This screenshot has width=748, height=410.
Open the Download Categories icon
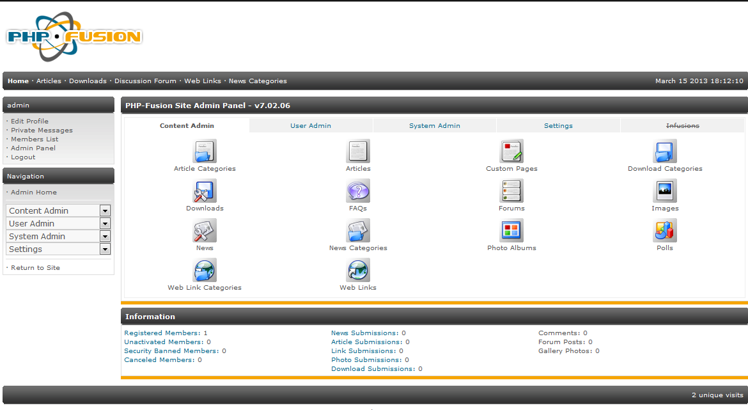point(665,152)
